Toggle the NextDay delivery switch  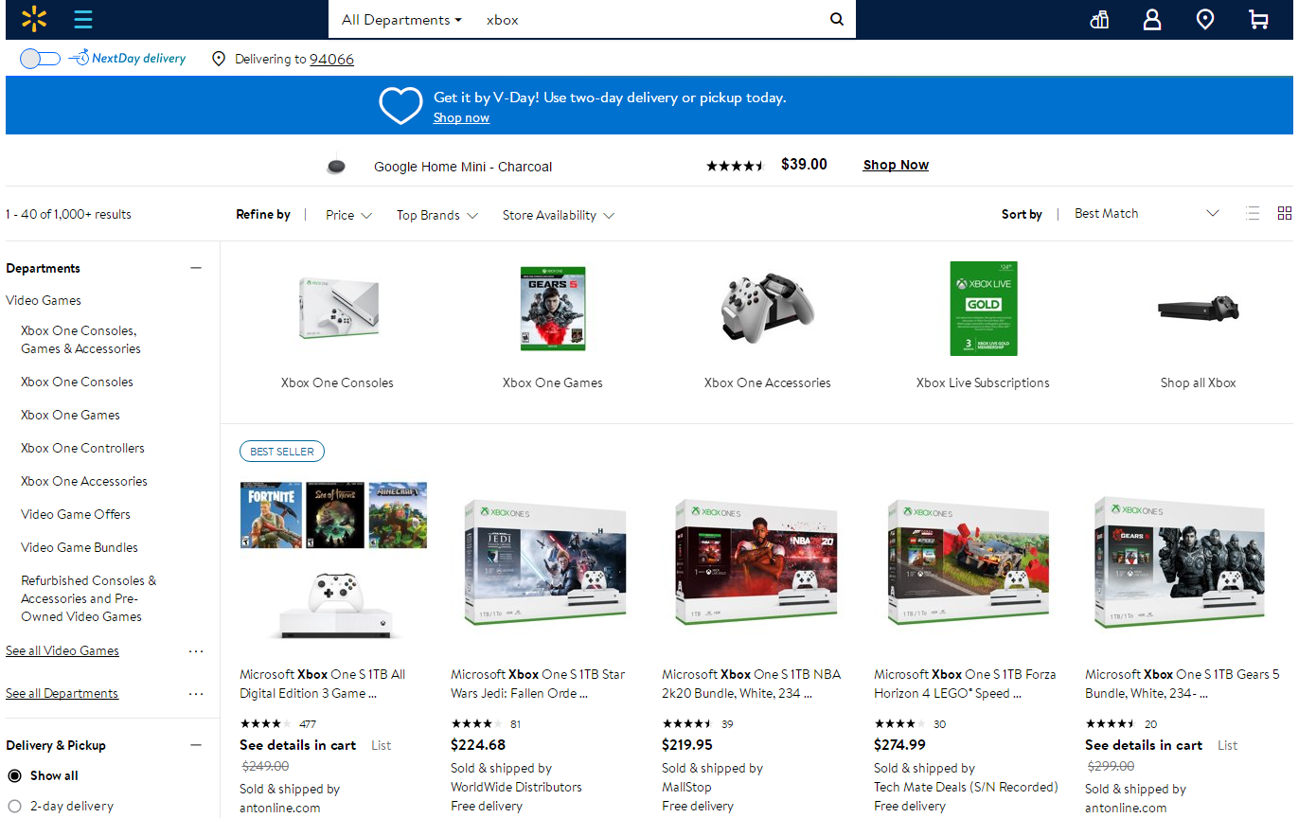point(40,59)
